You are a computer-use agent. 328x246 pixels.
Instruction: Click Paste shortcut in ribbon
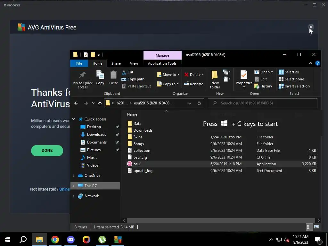(136, 86)
